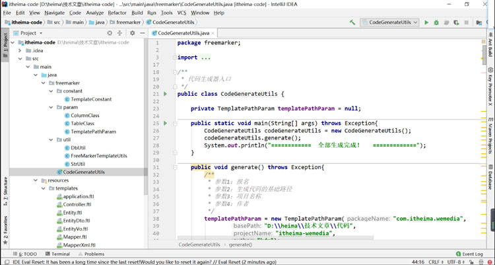Screen dimensions: 495x265
Task: Click run gutter arrow beside main method
Action: tap(165, 123)
